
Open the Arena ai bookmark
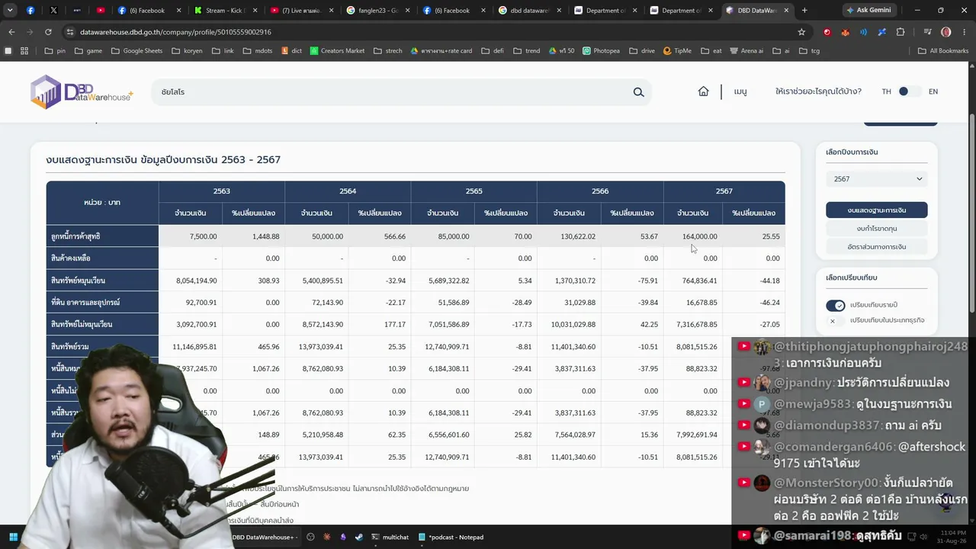click(746, 51)
